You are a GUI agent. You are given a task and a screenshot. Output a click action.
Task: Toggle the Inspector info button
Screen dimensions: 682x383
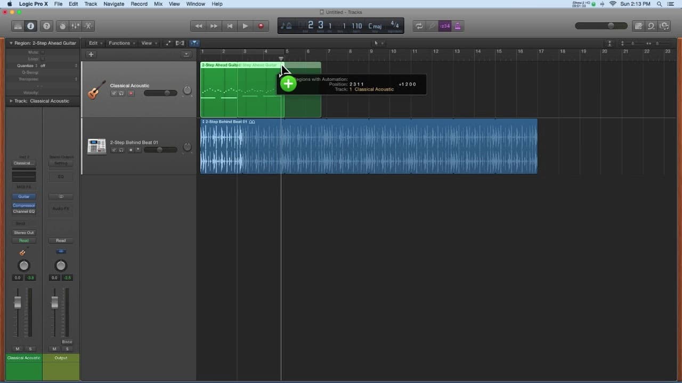pos(30,26)
